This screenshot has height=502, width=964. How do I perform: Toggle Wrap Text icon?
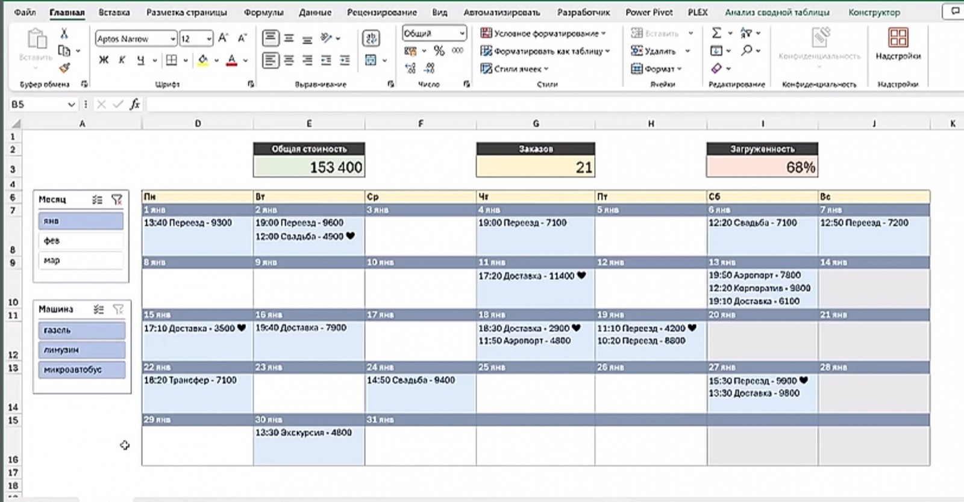point(371,39)
